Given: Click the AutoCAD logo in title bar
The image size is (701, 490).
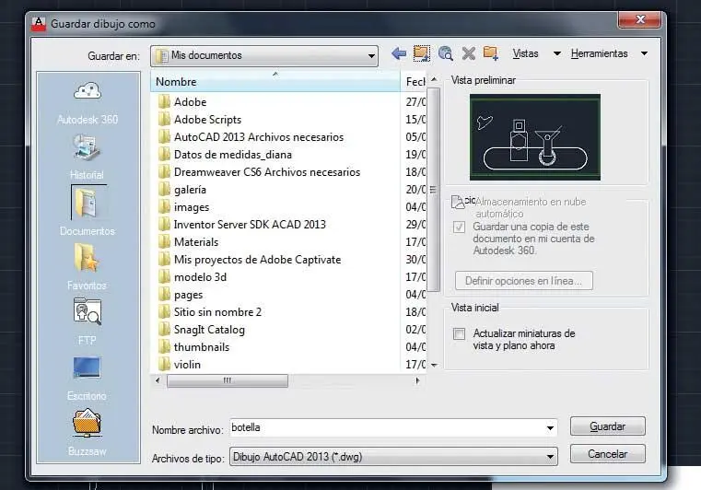Looking at the screenshot, I should coord(39,23).
